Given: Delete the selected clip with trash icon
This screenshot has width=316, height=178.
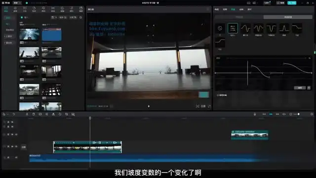Looking at the screenshot, I should coord(34,114).
